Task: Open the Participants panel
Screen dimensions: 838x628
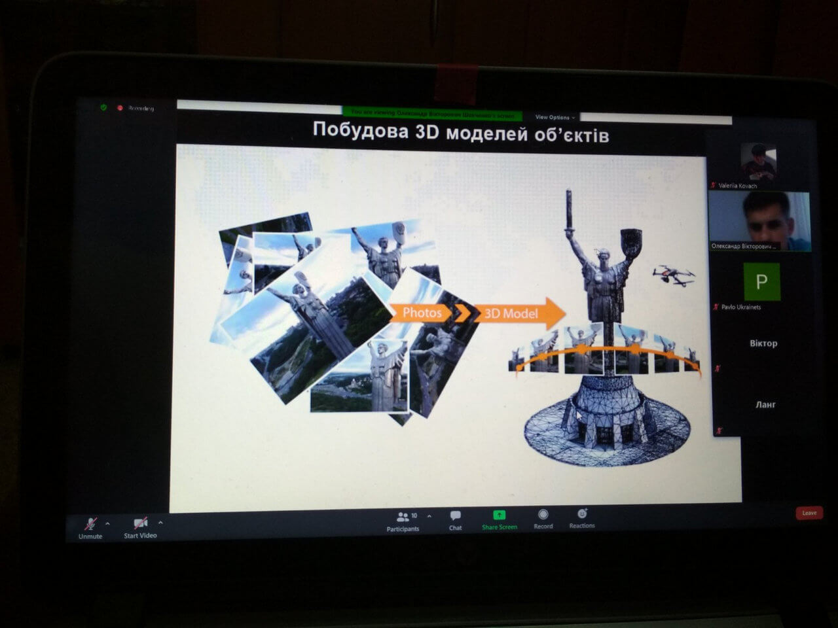Action: point(403,517)
